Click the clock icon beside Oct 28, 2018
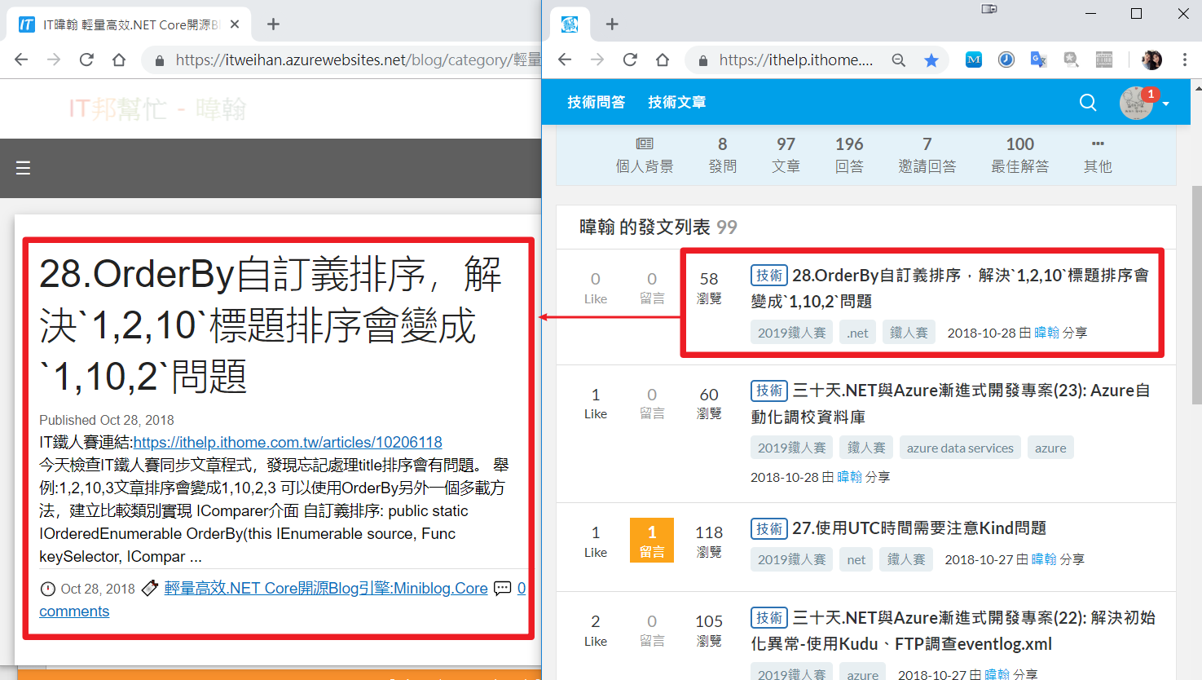The image size is (1202, 680). 48,589
